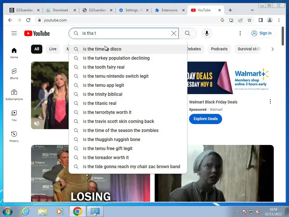Unmute the video preview thumbnail
The height and width of the screenshot is (217, 289).
(37, 123)
